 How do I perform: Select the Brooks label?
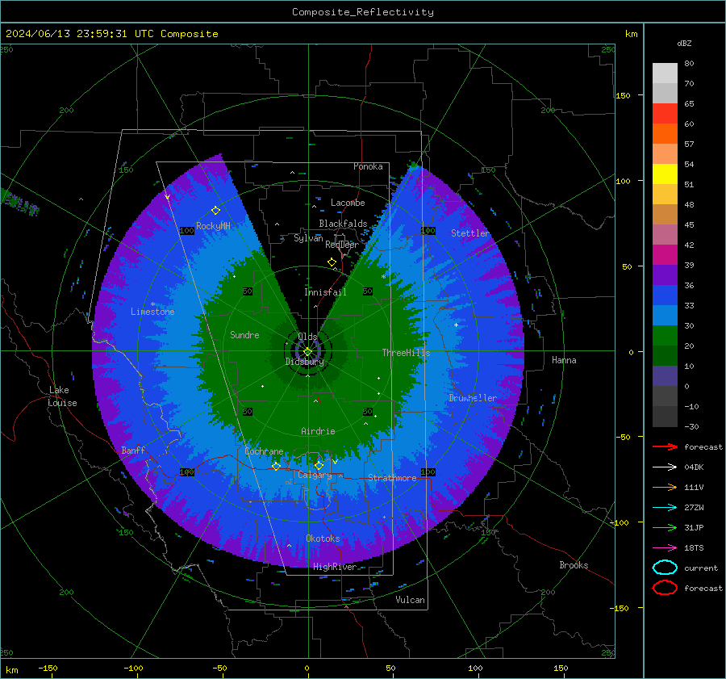click(x=574, y=565)
